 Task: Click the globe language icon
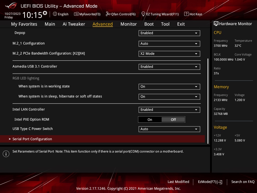55,14
